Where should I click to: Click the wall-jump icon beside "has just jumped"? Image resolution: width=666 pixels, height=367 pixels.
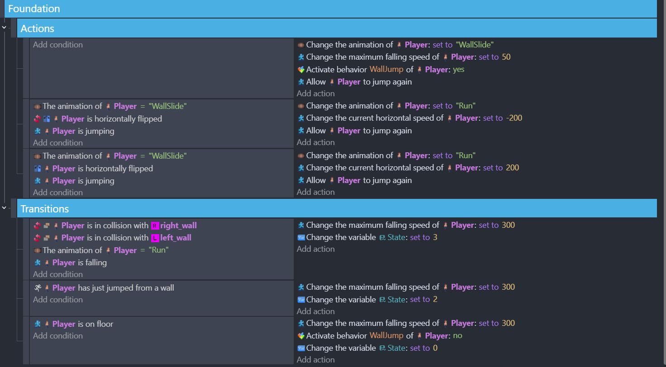pyautogui.click(x=38, y=288)
